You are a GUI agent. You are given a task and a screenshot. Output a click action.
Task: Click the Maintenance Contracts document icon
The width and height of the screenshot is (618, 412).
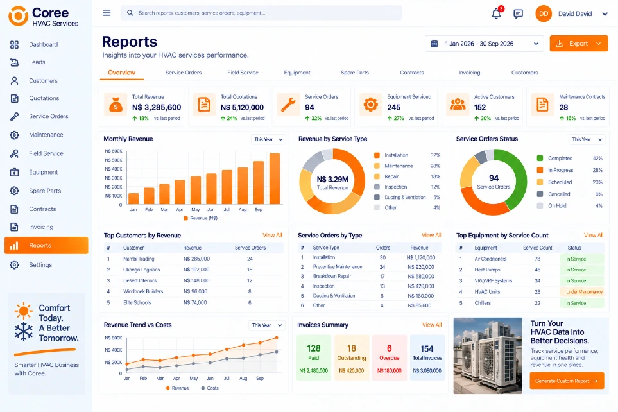pos(542,105)
